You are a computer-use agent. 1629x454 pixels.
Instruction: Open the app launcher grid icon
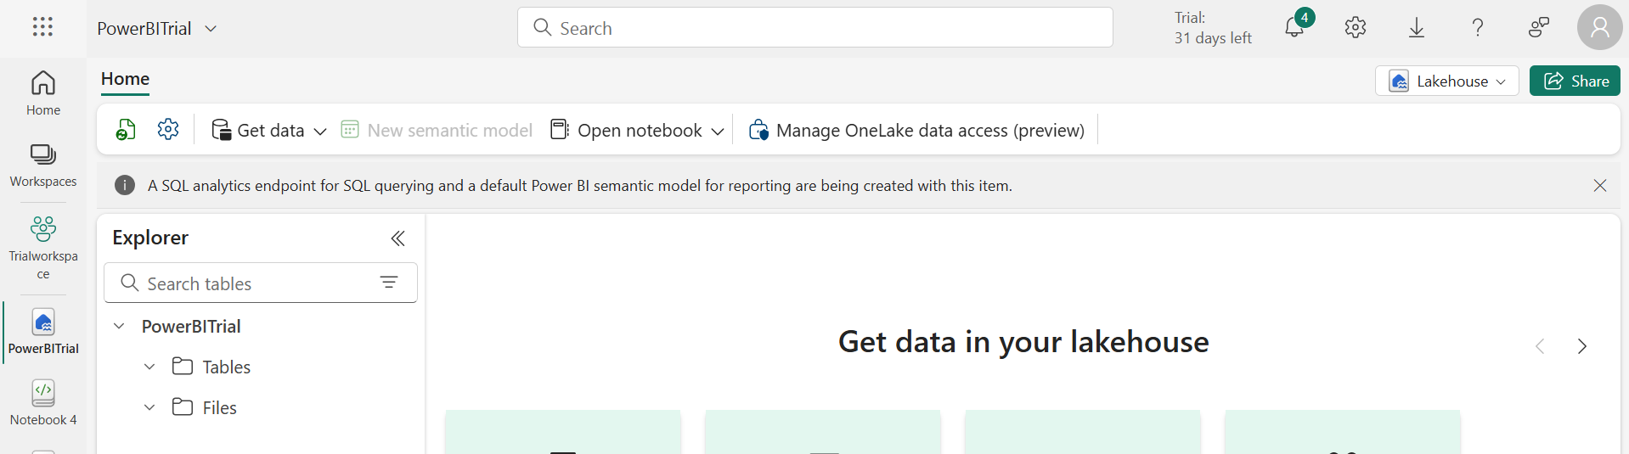pyautogui.click(x=42, y=27)
